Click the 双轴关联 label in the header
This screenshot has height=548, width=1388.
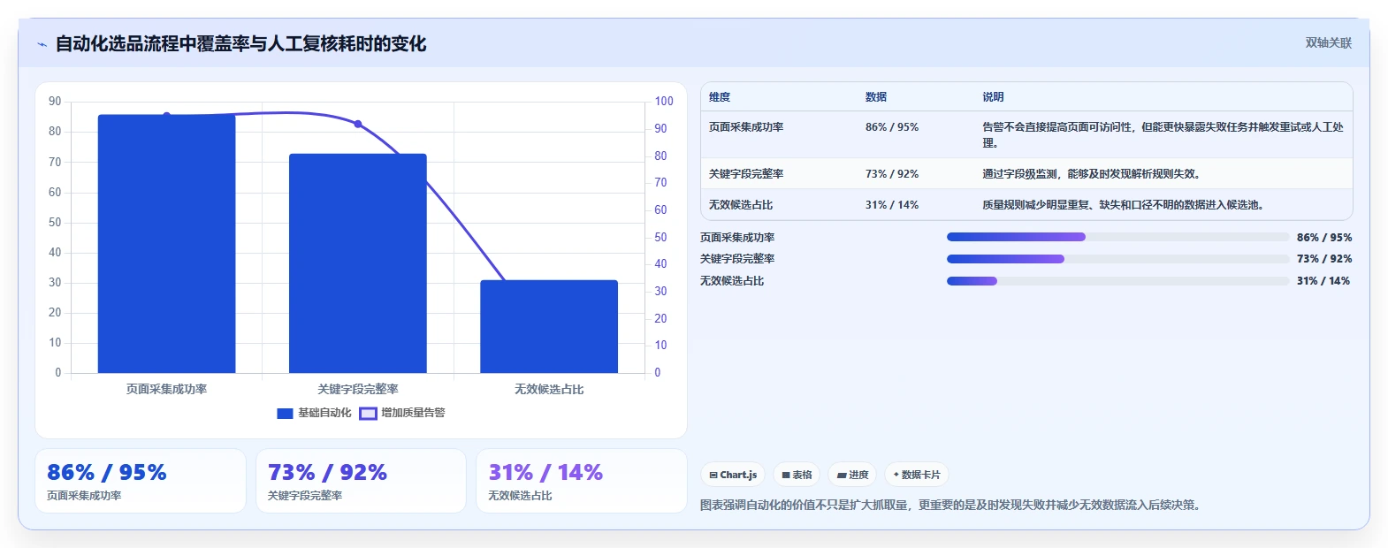[1328, 42]
